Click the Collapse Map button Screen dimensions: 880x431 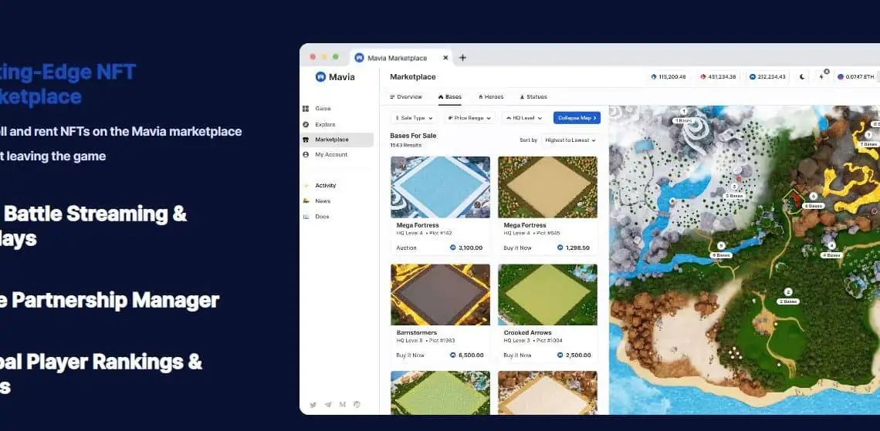pos(577,118)
